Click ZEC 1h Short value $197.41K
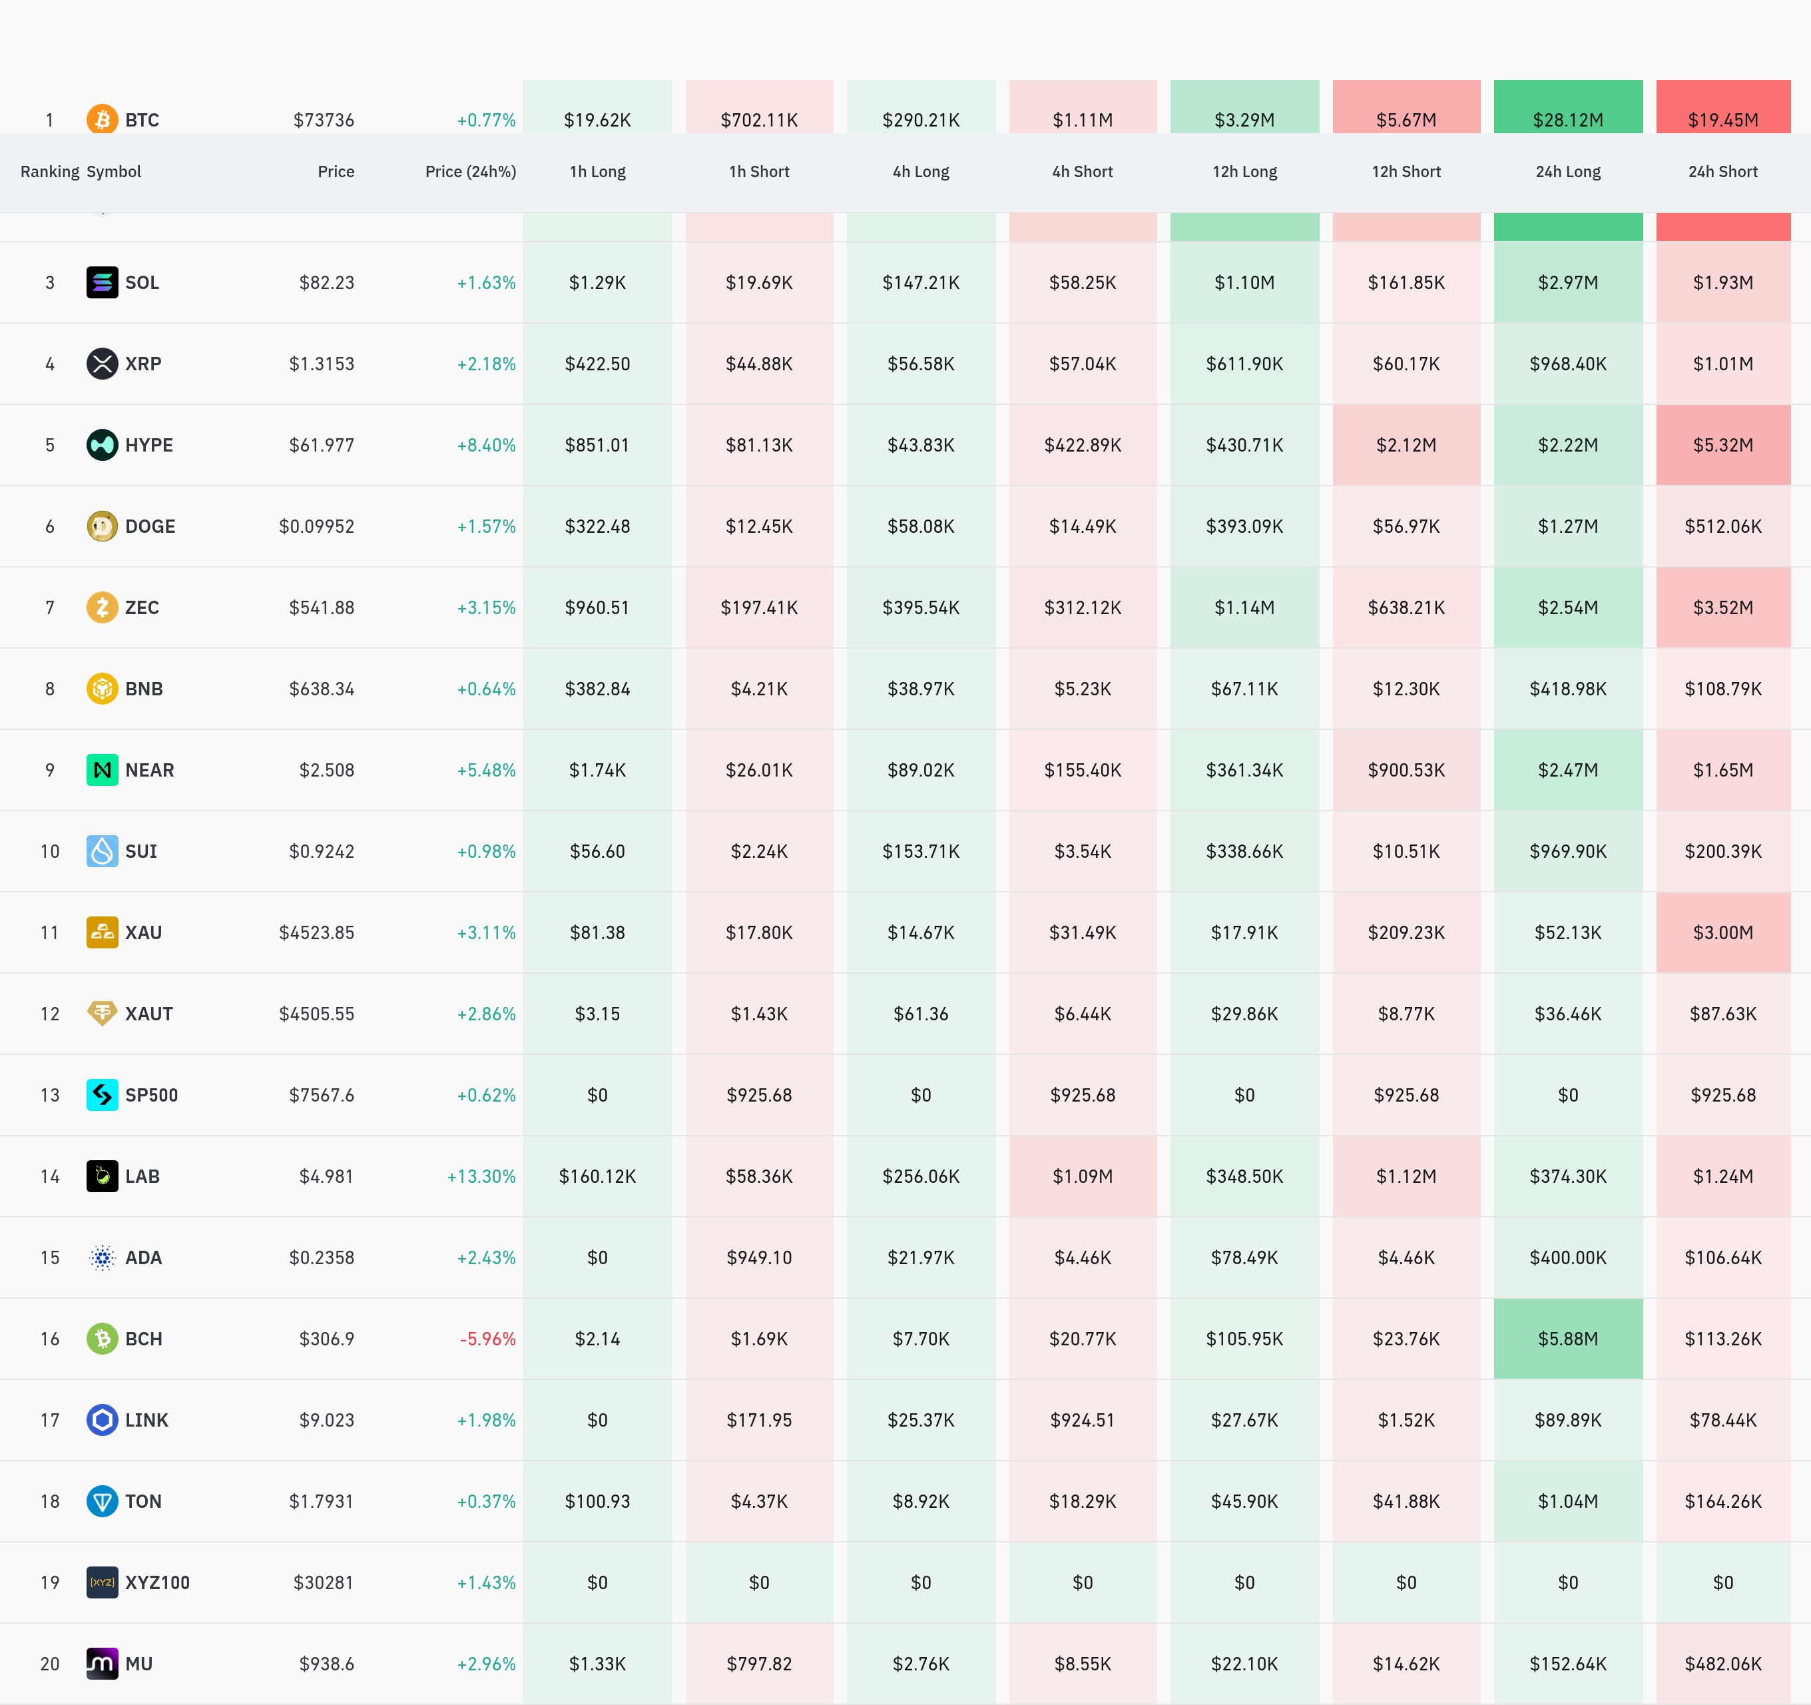Viewport: 1811px width, 1705px height. [x=759, y=607]
